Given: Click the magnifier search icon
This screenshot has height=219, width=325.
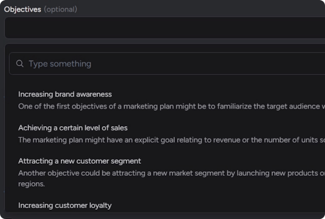Looking at the screenshot, I should tap(19, 64).
